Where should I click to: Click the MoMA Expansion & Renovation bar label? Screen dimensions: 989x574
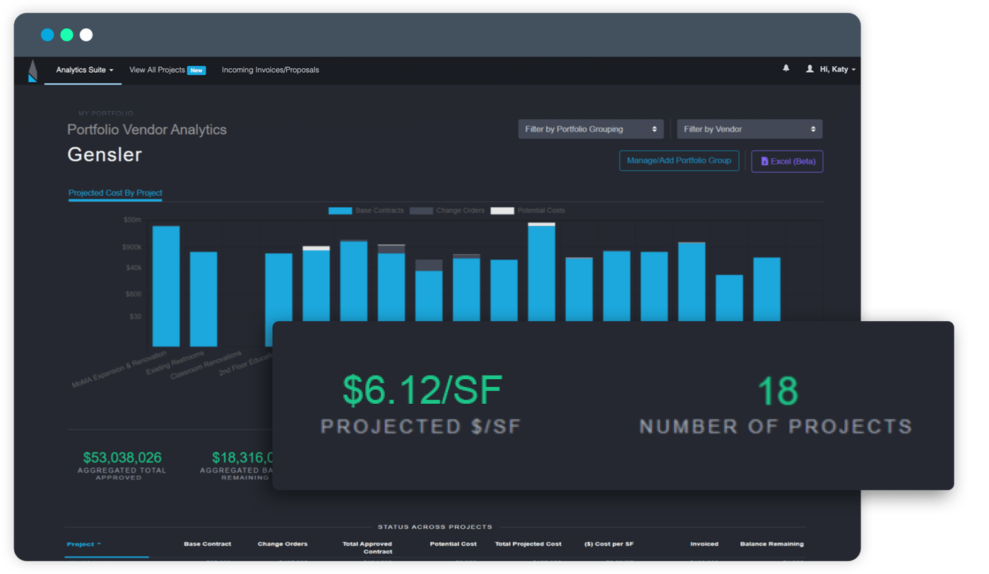click(x=119, y=369)
